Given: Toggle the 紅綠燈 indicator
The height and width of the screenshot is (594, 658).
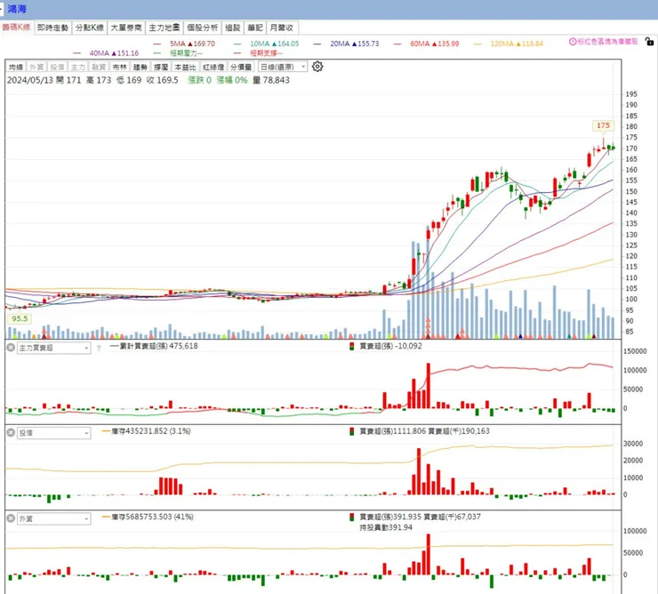Looking at the screenshot, I should pyautogui.click(x=213, y=68).
